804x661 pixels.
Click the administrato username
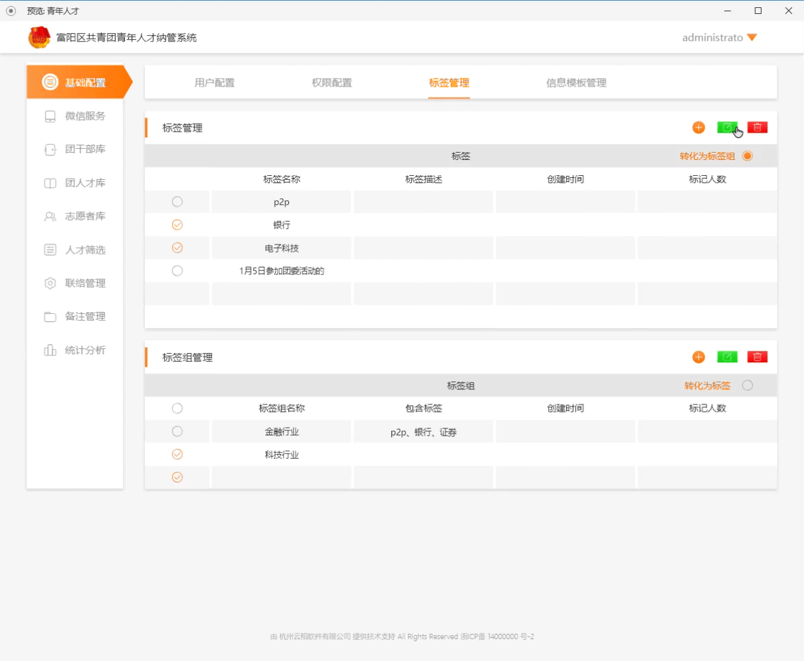(x=713, y=38)
